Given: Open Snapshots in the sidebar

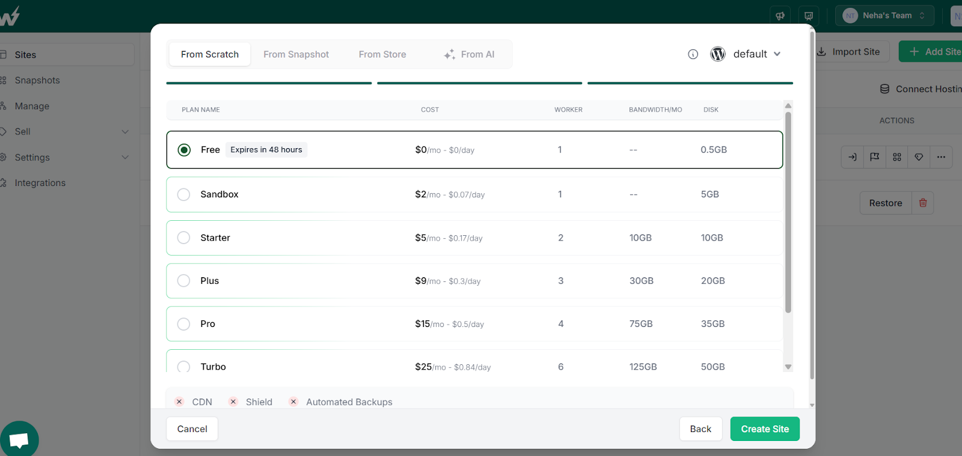Looking at the screenshot, I should (37, 80).
